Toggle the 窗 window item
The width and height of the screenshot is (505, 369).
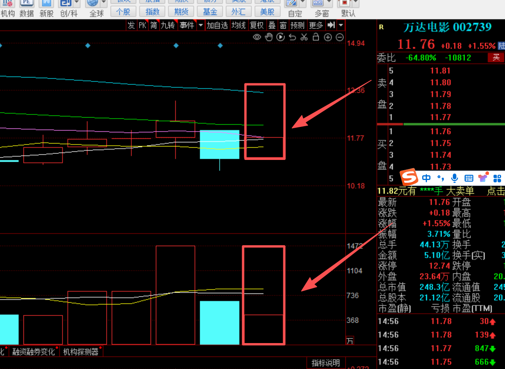coord(283,26)
